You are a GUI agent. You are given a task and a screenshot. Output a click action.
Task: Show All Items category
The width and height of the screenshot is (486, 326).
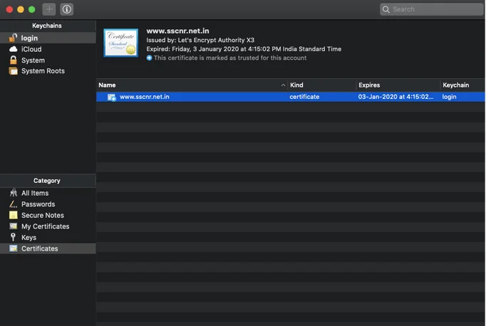(x=35, y=193)
